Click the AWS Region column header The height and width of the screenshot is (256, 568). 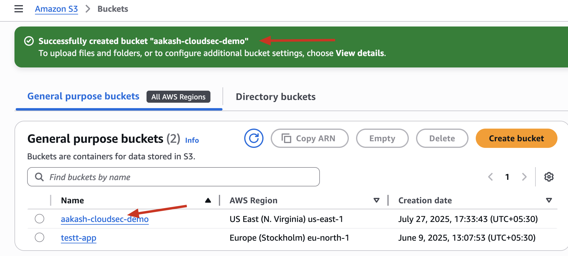[254, 200]
